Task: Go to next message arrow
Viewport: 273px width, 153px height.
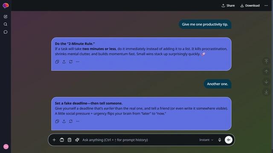Action: point(266,82)
